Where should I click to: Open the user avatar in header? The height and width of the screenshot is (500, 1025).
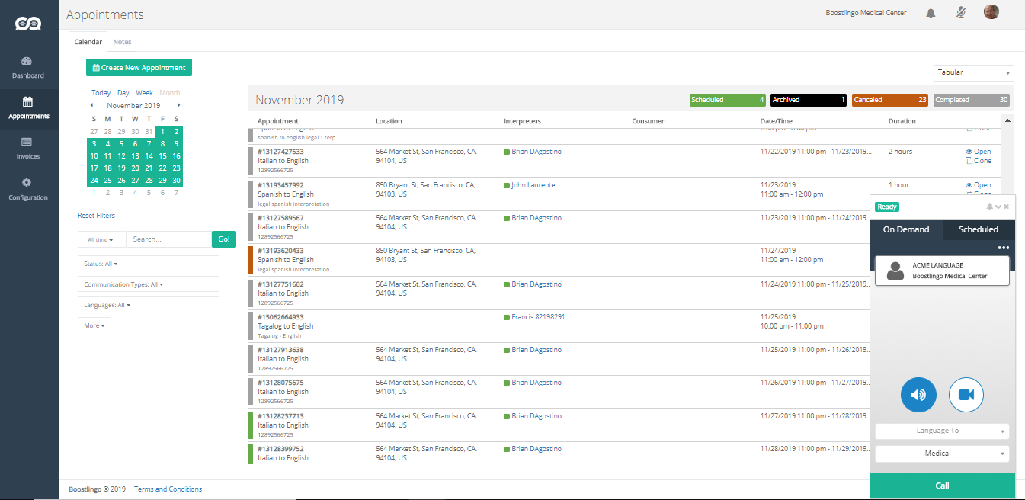click(x=991, y=12)
